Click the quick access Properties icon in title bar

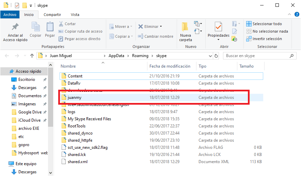click(x=17, y=5)
